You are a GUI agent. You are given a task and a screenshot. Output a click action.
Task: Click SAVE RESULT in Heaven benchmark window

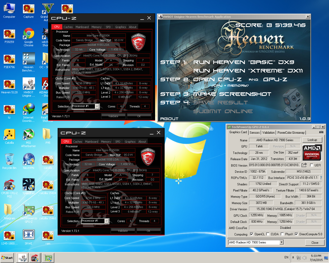point(220,103)
